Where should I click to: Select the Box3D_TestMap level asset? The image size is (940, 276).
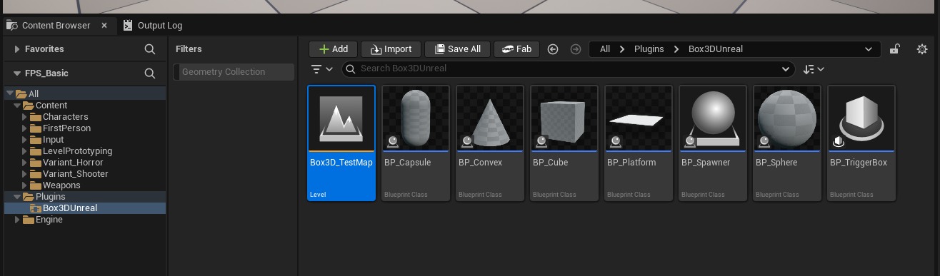(341, 143)
